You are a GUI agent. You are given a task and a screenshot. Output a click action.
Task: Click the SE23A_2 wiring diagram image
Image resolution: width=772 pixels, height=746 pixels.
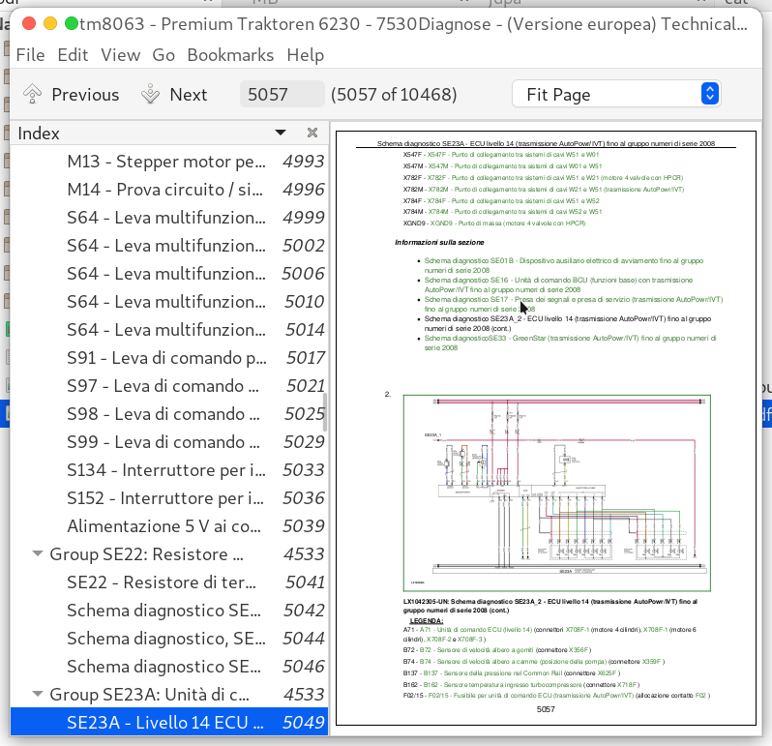(x=556, y=492)
